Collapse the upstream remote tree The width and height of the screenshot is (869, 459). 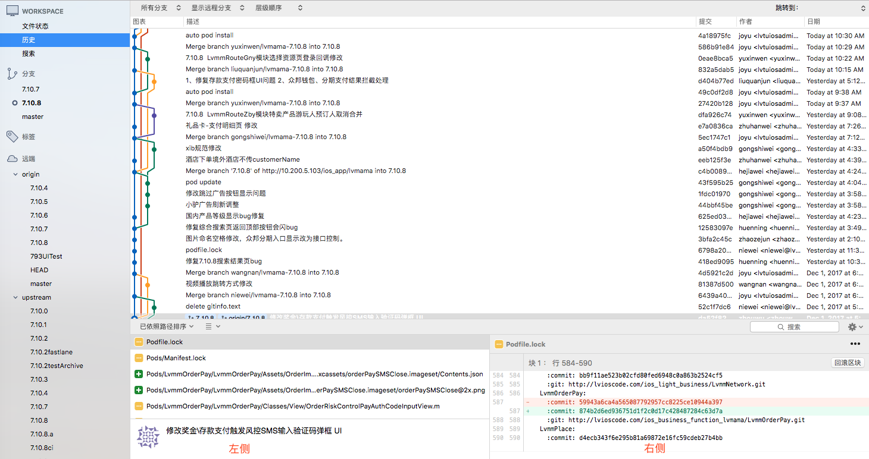[x=16, y=298]
